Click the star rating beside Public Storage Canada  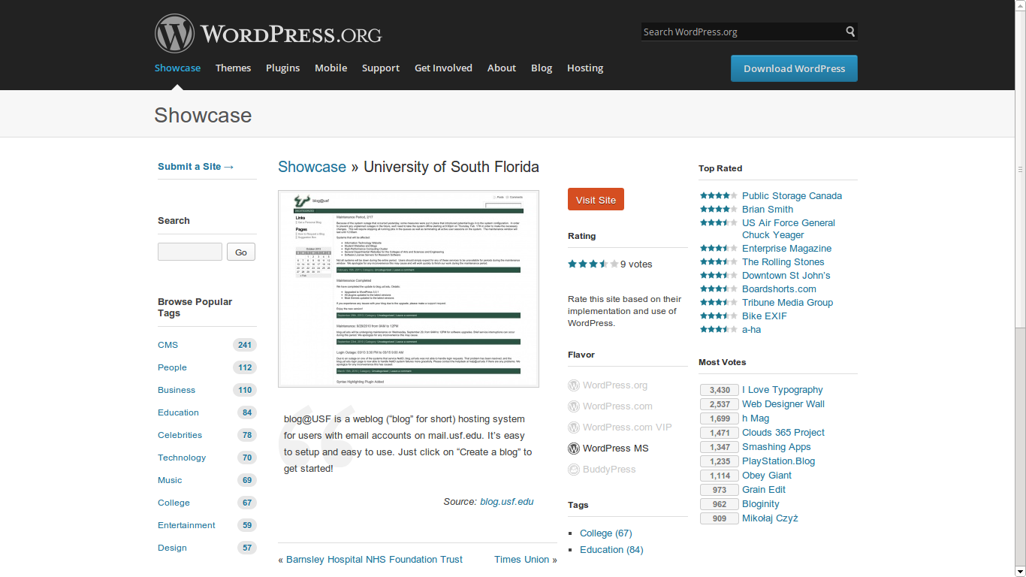point(719,195)
